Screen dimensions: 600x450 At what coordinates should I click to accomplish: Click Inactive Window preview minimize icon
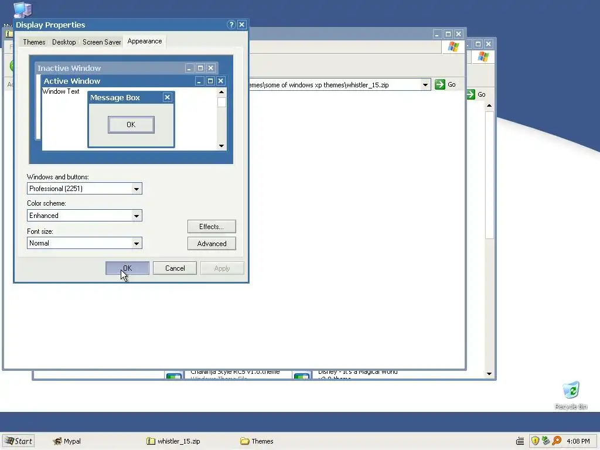point(189,68)
